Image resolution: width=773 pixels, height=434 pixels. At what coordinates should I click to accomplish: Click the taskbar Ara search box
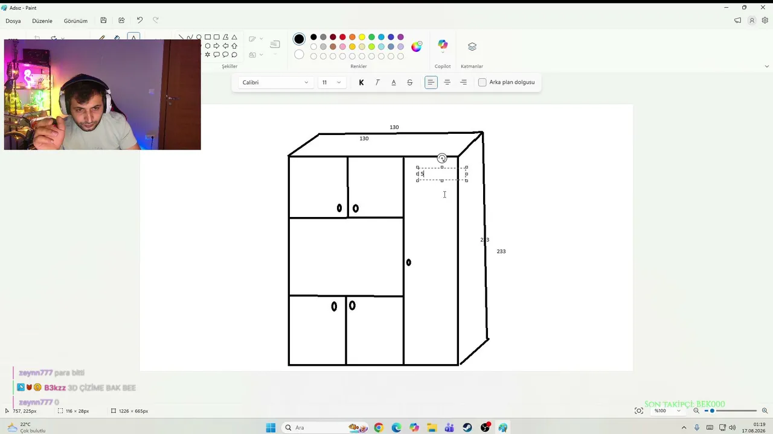point(326,427)
